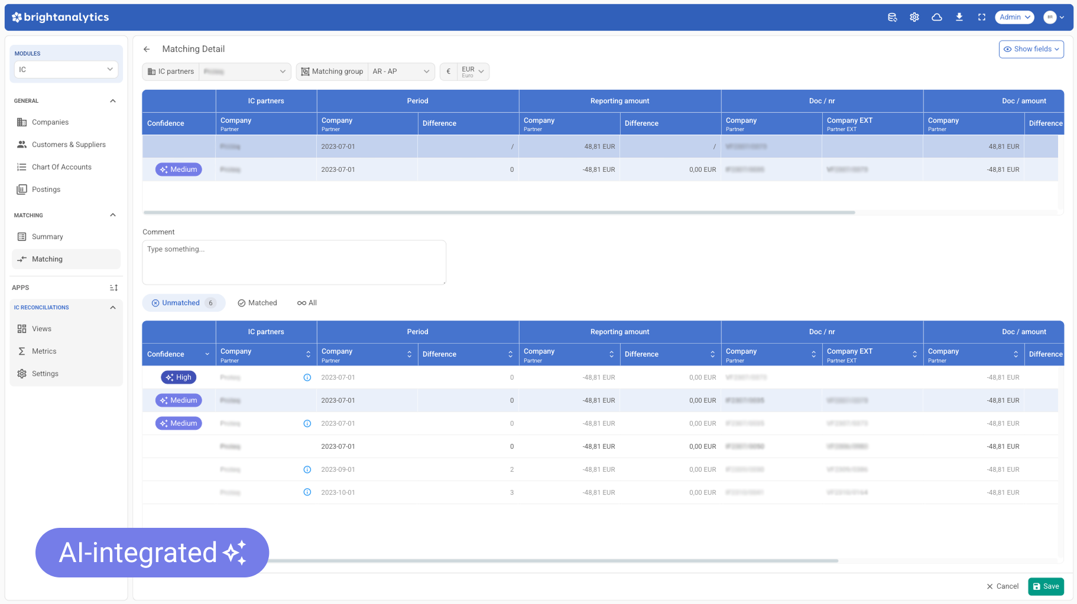Click info icon on the High confidence row

point(307,377)
